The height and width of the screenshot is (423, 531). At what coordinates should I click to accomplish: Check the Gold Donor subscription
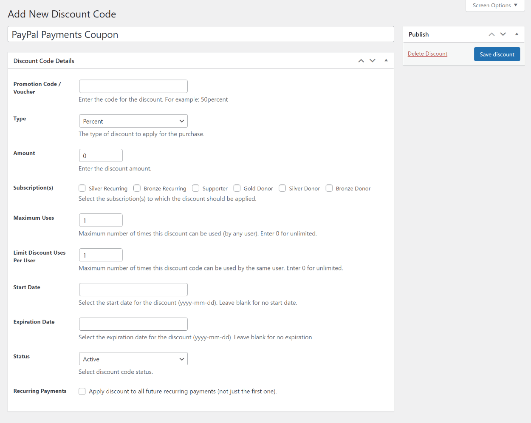click(x=237, y=188)
